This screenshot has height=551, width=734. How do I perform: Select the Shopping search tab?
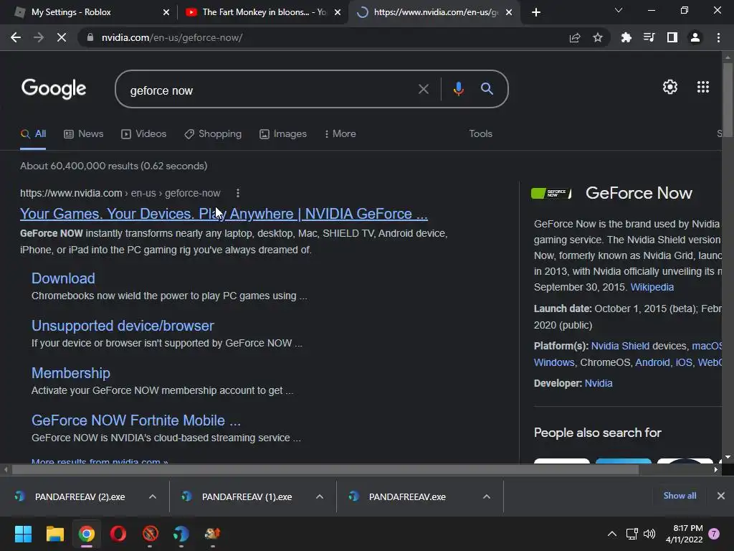coord(213,134)
